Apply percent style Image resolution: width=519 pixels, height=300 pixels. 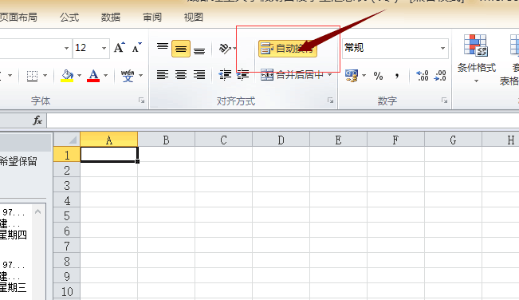[378, 76]
